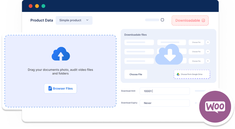Remove the second downloadable file row
The image size is (235, 129).
(x=208, y=52)
